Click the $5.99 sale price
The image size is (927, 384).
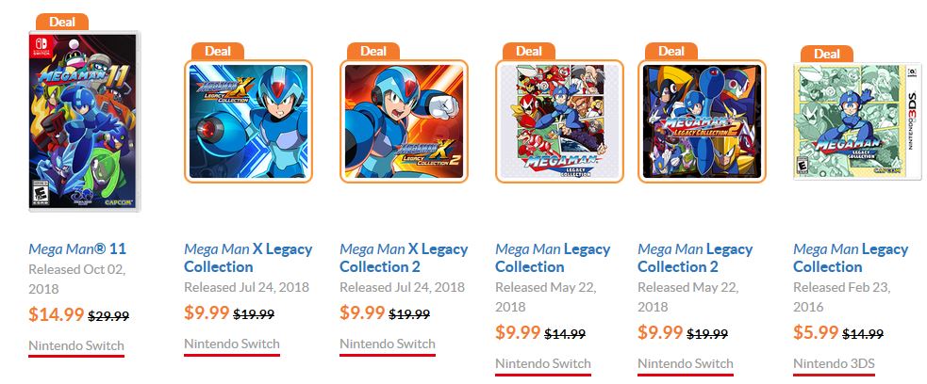coord(816,332)
